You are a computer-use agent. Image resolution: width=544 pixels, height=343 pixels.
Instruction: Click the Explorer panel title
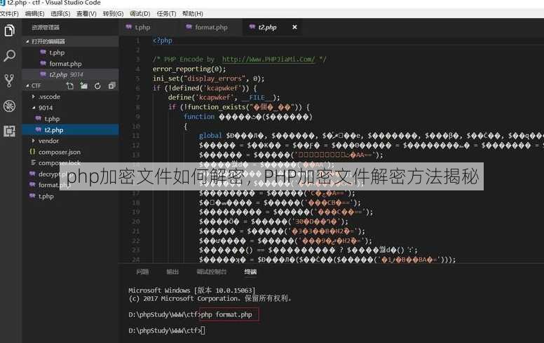tap(46, 27)
